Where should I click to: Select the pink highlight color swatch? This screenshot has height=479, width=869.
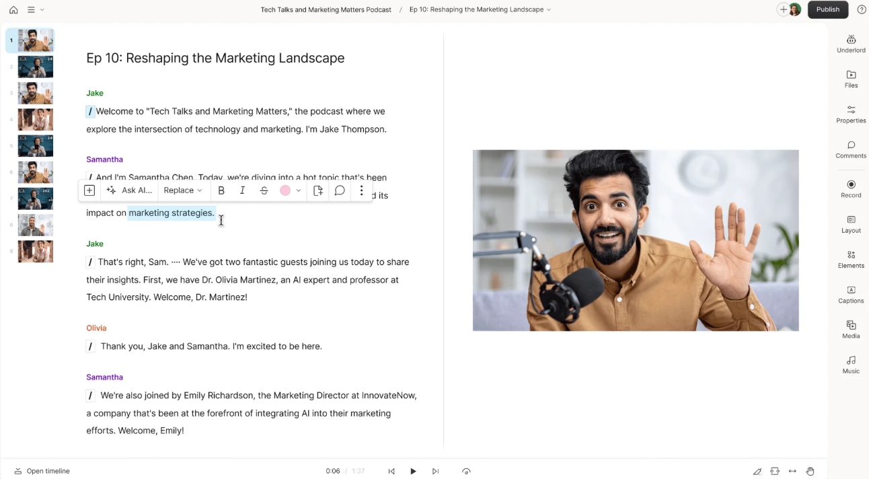click(x=285, y=190)
